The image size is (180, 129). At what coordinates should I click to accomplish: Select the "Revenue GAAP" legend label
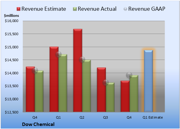[x=147, y=9]
